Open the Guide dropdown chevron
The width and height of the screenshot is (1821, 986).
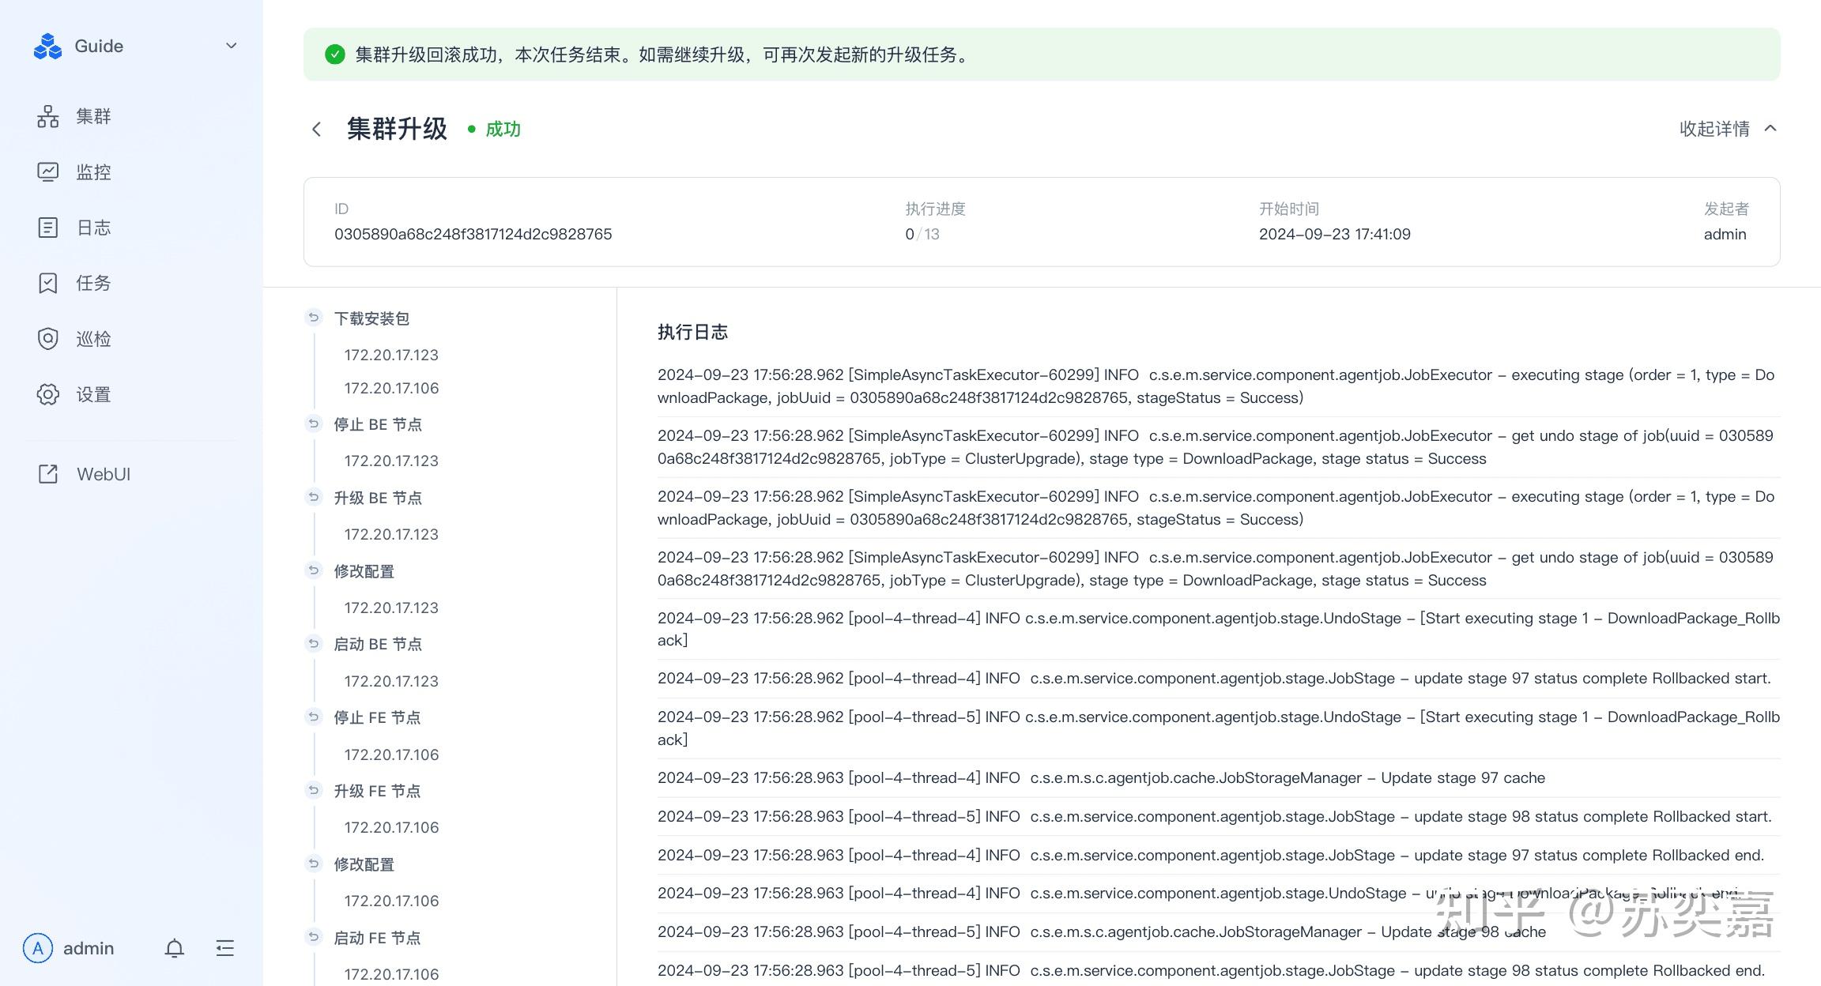click(231, 46)
